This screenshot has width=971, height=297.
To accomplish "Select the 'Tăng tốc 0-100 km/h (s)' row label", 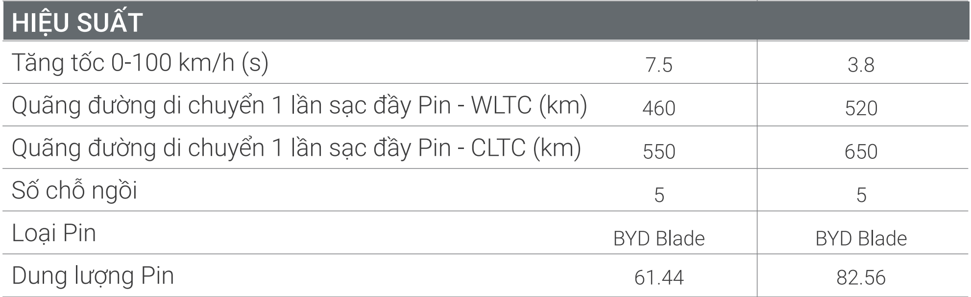I will coord(140,63).
